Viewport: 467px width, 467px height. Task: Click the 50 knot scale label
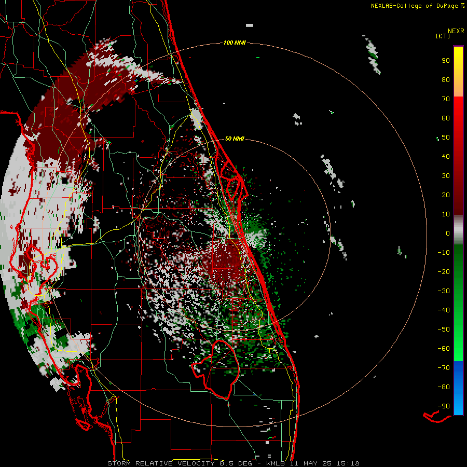point(446,138)
